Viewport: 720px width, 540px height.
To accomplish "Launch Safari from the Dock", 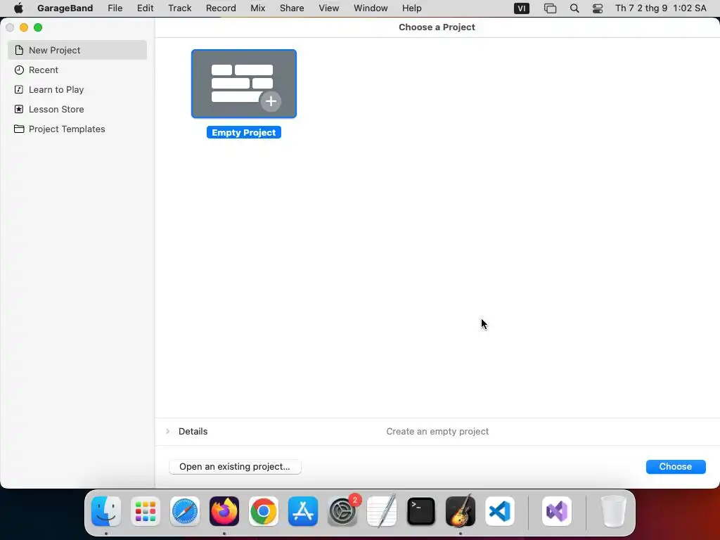I will tap(185, 511).
